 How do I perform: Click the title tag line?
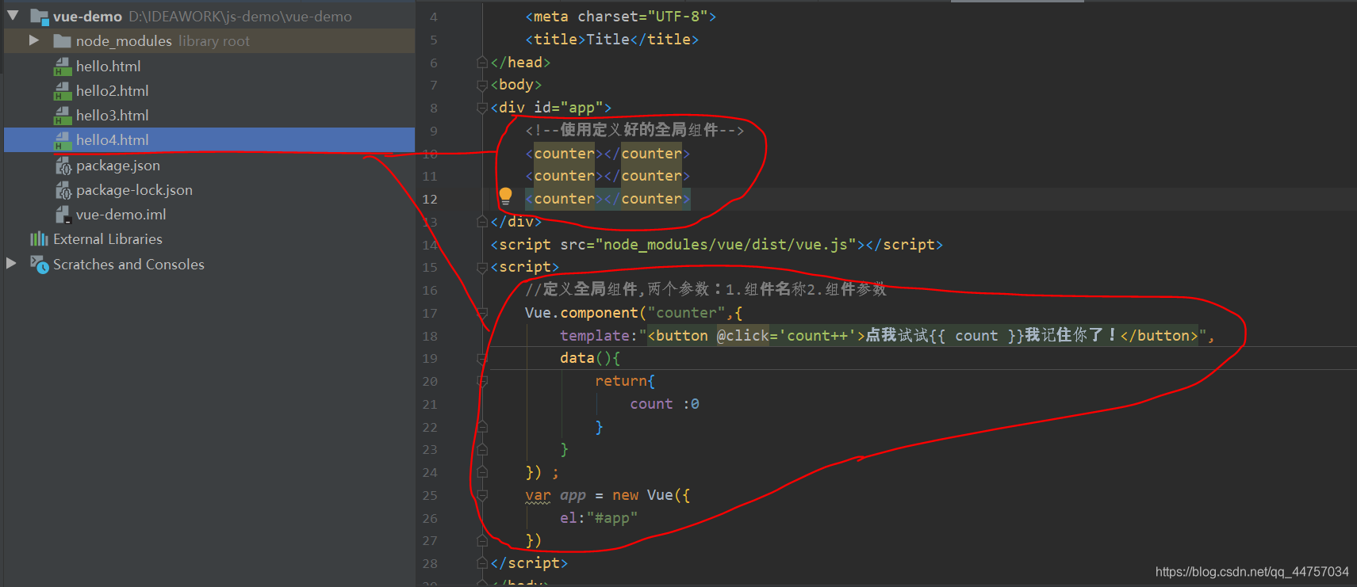pyautogui.click(x=611, y=39)
